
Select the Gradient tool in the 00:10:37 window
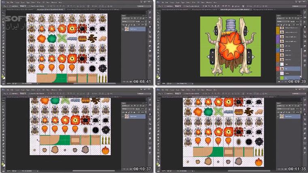[3, 135]
